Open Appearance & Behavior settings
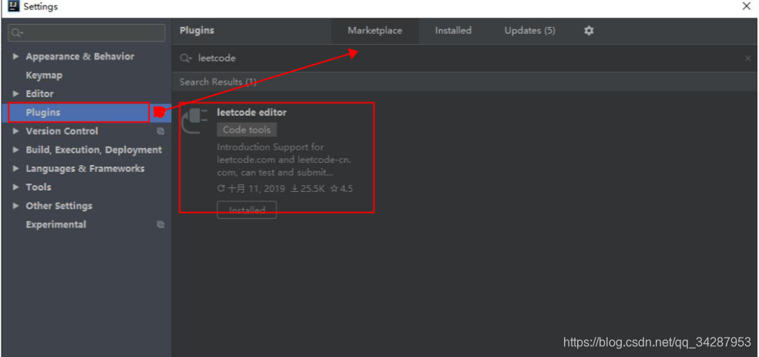759x357 pixels. click(x=80, y=57)
